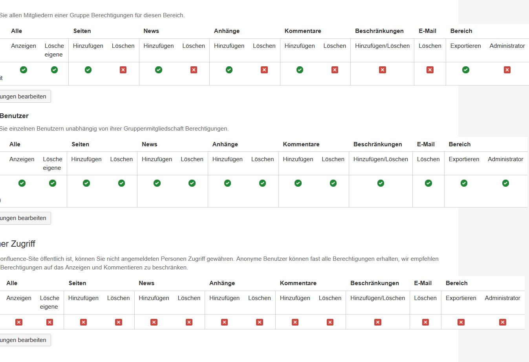
Task: Click the green check for Anzeigen in the groups table
Action: tap(24, 70)
